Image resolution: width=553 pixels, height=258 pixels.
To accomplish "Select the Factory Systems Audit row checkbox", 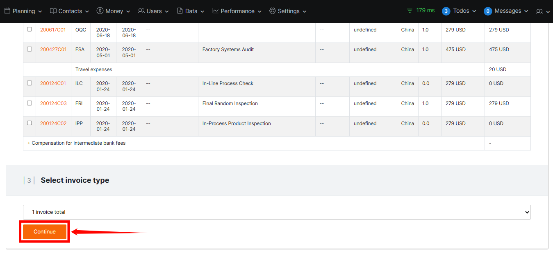I will pyautogui.click(x=29, y=49).
